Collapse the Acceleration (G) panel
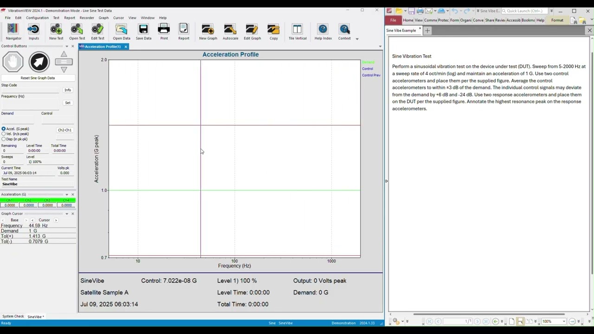 [67, 194]
